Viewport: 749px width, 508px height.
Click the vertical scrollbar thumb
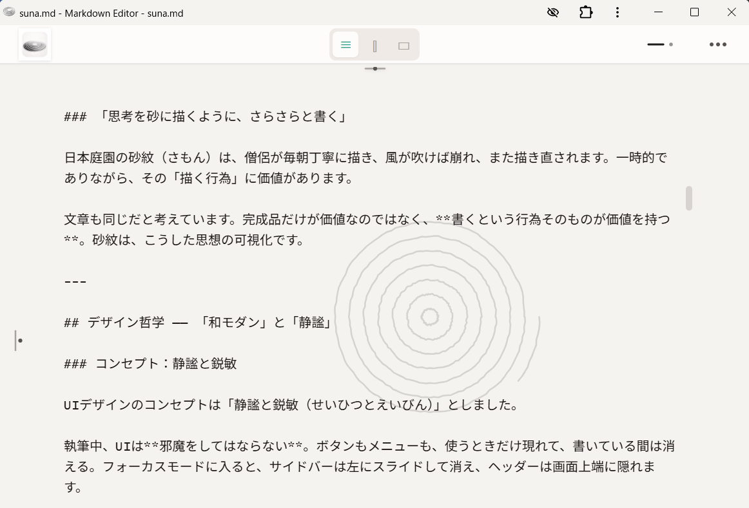[x=688, y=198]
